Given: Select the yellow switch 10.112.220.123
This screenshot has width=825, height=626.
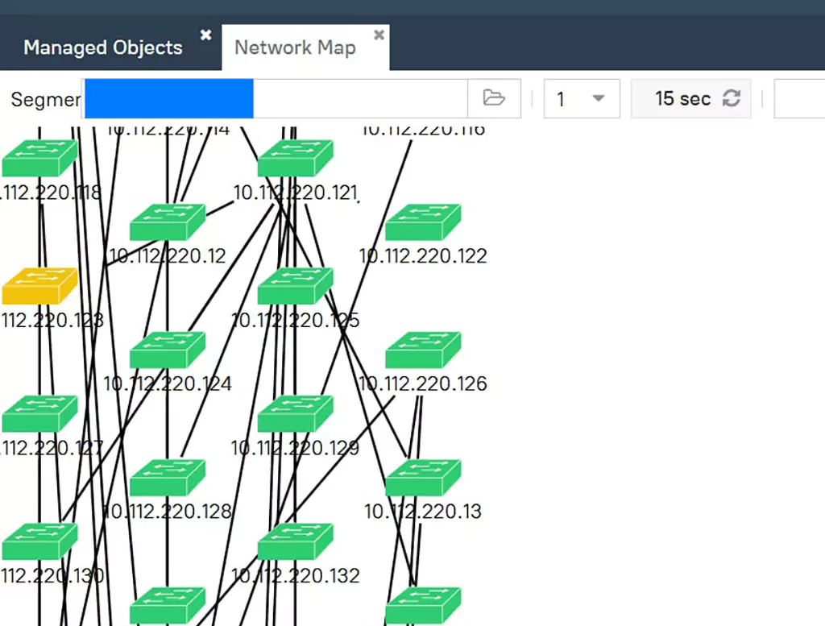Looking at the screenshot, I should pos(39,286).
